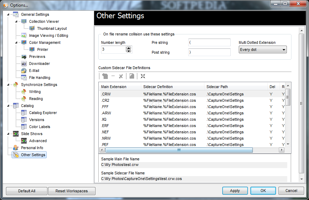
Task: Click the new sidecar definition toolbar icon
Action: (x=105, y=76)
